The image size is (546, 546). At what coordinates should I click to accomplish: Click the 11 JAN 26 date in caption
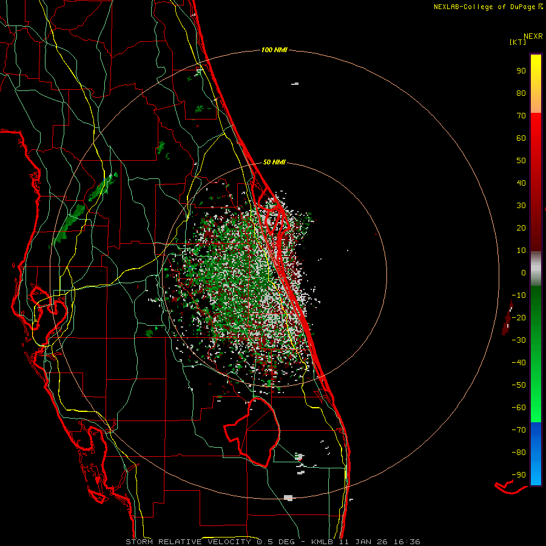[363, 542]
